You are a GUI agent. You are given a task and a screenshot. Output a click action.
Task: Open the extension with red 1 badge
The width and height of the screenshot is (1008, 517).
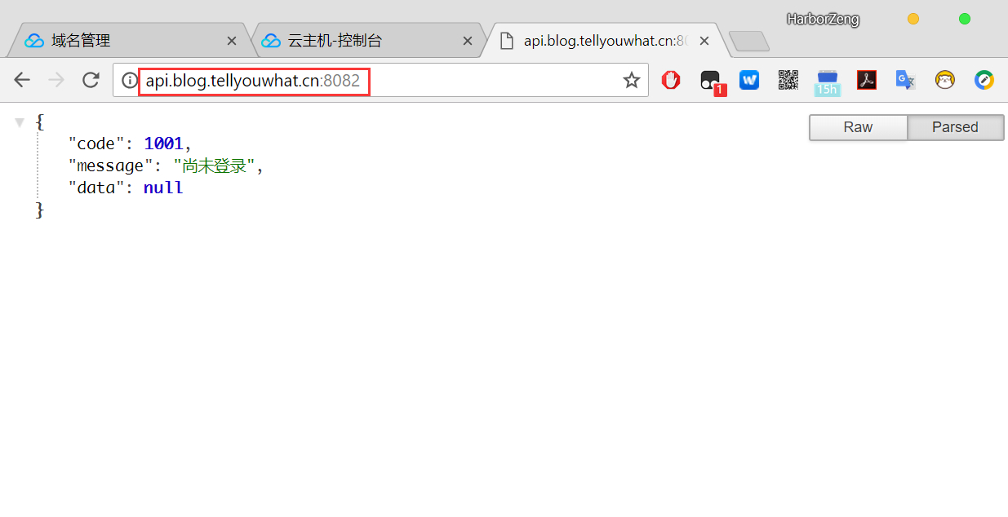(712, 82)
